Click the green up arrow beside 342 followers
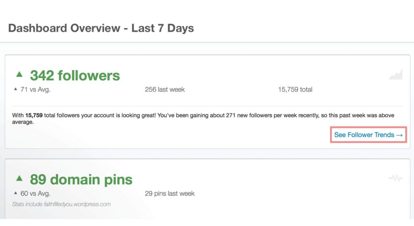 point(19,74)
